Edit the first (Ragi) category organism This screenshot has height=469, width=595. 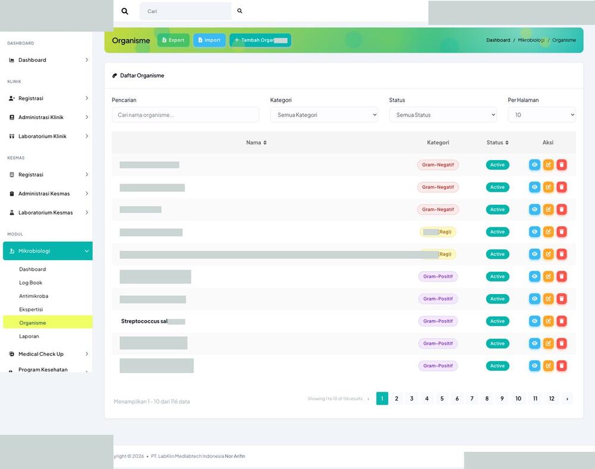pyautogui.click(x=548, y=232)
